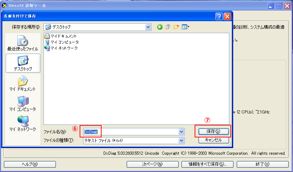
Task: Select マイ コンピュータ in the file list
Action: (62, 42)
